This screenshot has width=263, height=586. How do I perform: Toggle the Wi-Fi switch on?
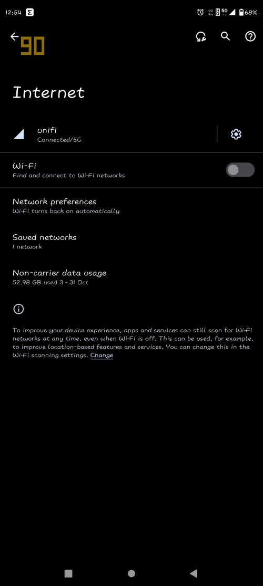pyautogui.click(x=240, y=170)
